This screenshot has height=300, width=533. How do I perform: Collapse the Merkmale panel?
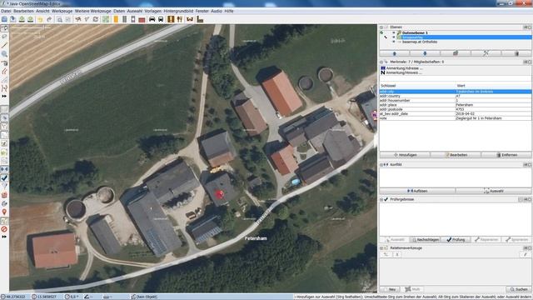click(x=381, y=62)
